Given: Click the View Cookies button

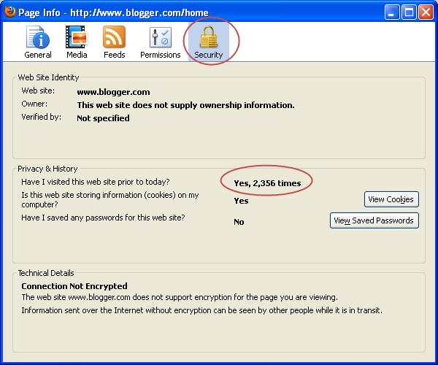Looking at the screenshot, I should click(391, 199).
